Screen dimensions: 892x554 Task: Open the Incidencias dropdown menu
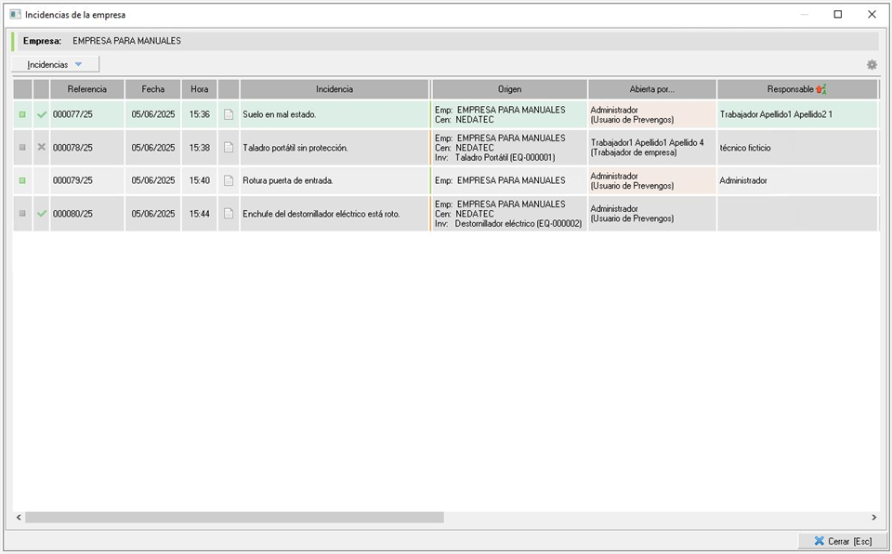click(x=55, y=65)
